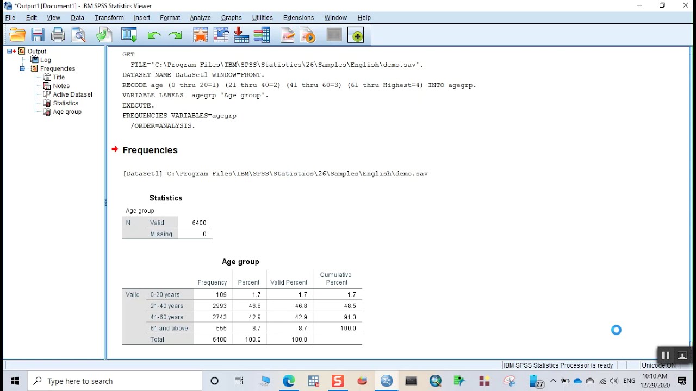Click the Statistics table title
Viewport: 696px width, 391px height.
tap(166, 198)
